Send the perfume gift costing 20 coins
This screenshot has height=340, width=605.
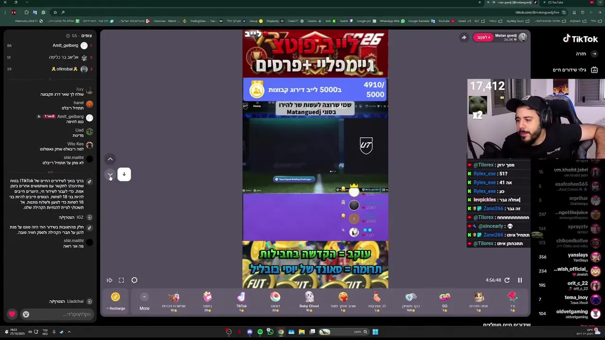point(207,301)
